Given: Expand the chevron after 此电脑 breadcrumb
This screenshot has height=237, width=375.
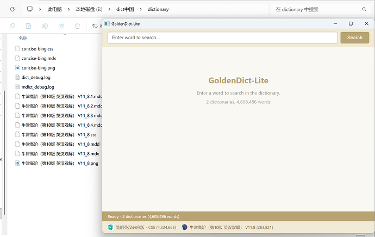Looking at the screenshot, I should point(68,9).
